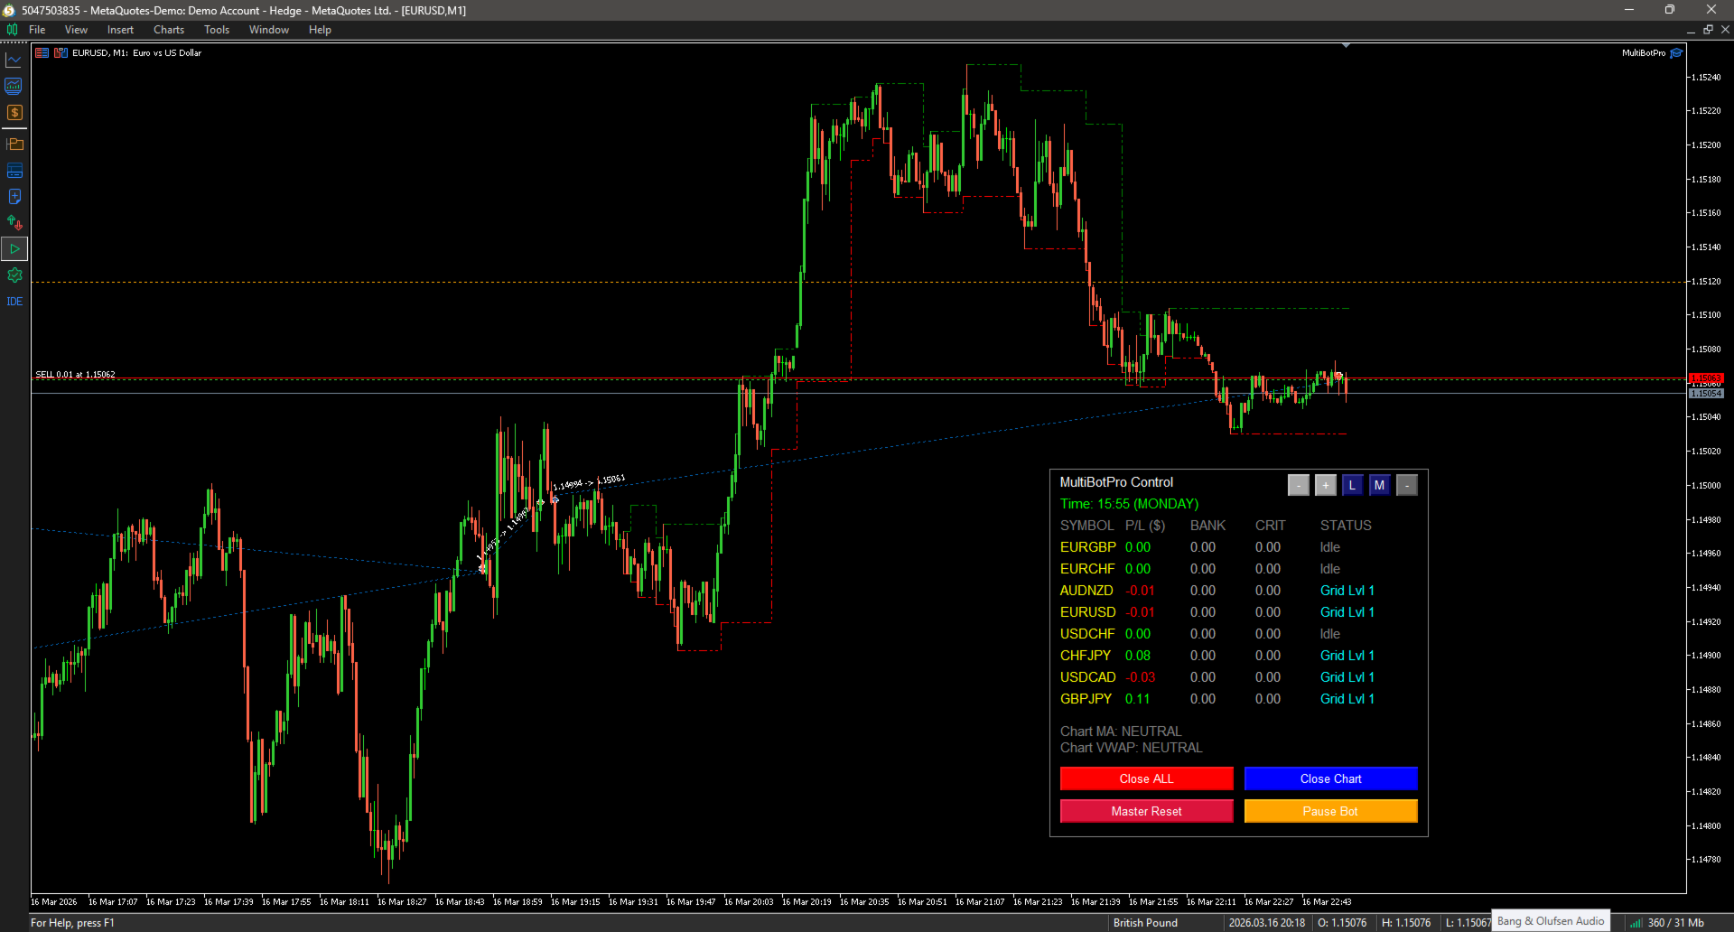The image size is (1734, 932).
Task: Click the Chart MA: NEUTRAL label
Action: (x=1121, y=732)
